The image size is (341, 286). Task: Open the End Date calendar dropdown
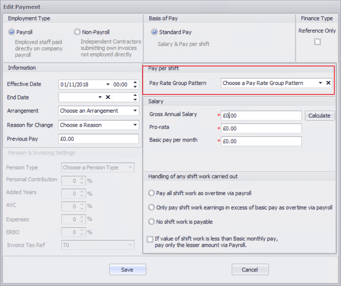[100, 97]
